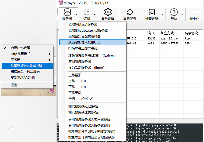Select 上移至顶 menu item
The image size is (204, 142).
[93, 75]
